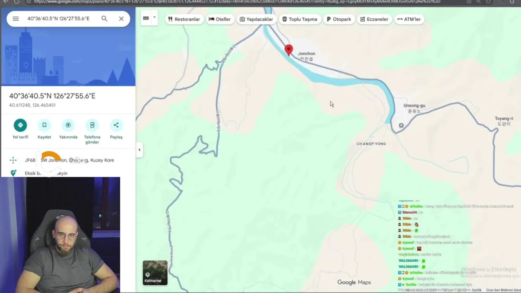Click the Telefona gönder icon
Screen dimensions: 521x293
tap(92, 125)
